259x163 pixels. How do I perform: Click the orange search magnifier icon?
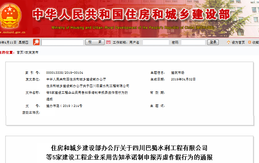click(x=36, y=42)
